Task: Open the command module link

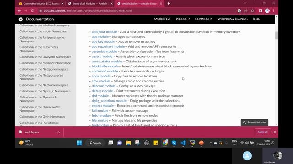Action: point(105,71)
